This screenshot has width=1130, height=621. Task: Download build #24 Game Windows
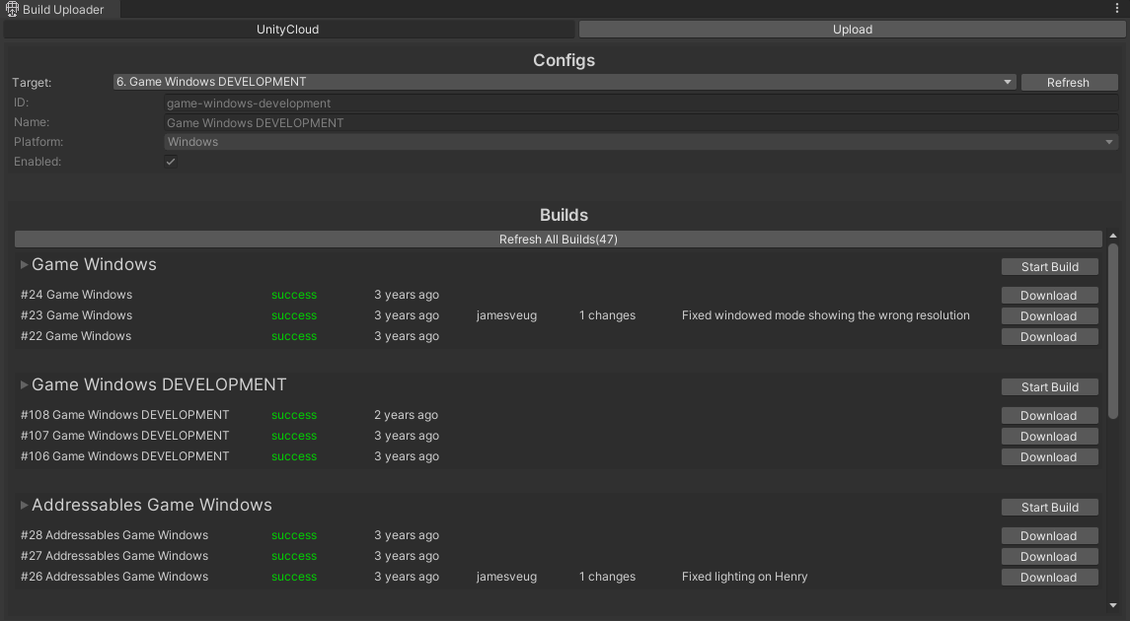coord(1049,295)
